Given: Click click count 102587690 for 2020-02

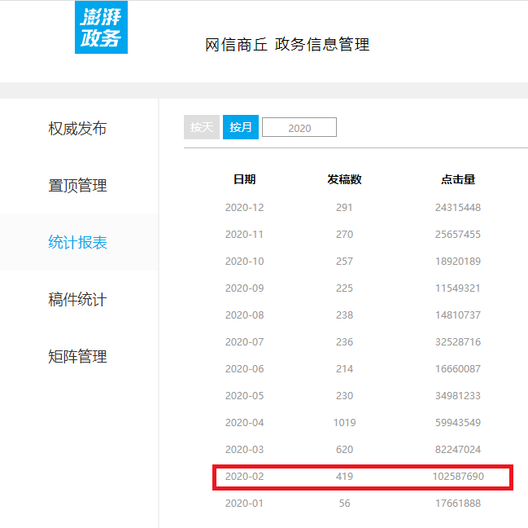Looking at the screenshot, I should pos(458,477).
